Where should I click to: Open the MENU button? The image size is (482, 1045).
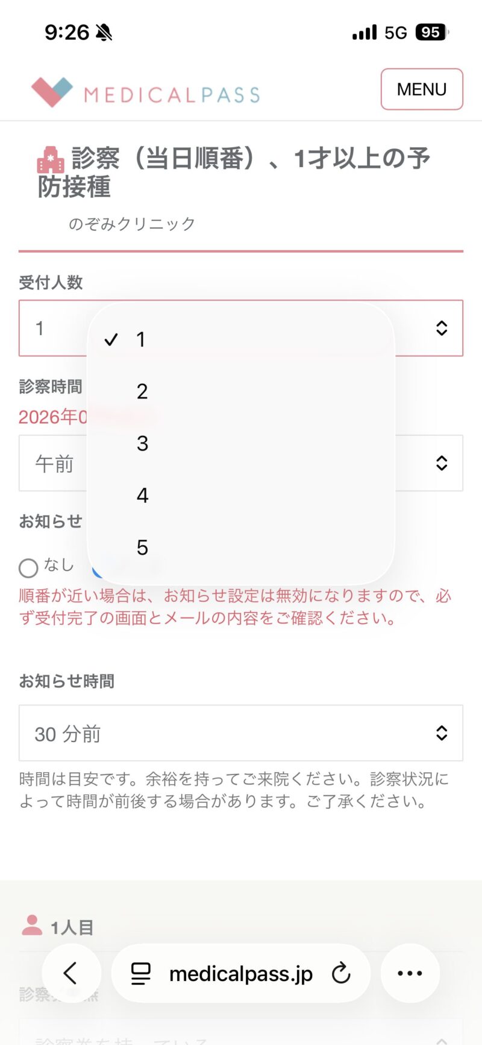(x=421, y=89)
